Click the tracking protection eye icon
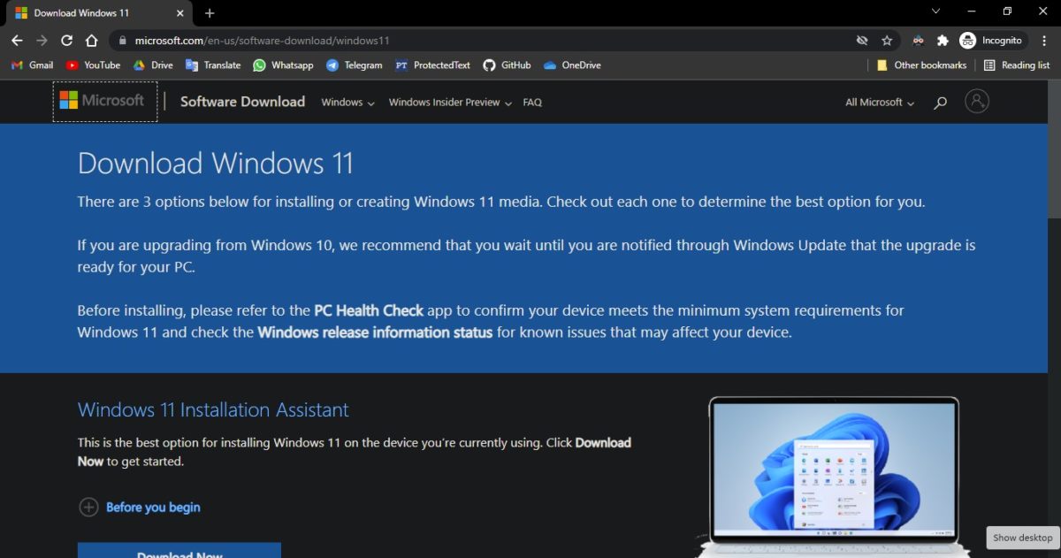 862,41
